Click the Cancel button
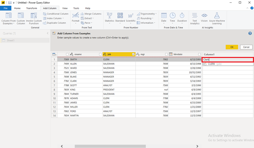This screenshot has width=254, height=148. [x=246, y=47]
